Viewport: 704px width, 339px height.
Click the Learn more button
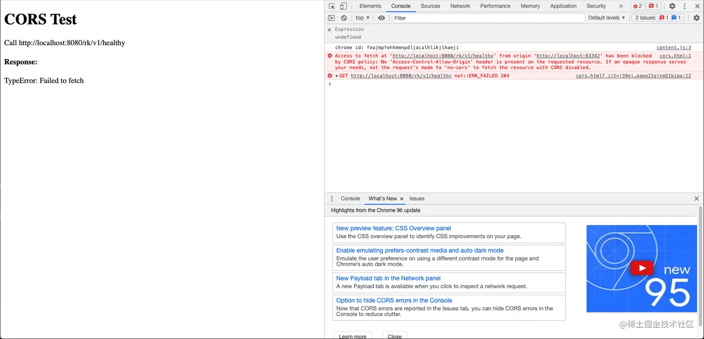[x=352, y=335]
